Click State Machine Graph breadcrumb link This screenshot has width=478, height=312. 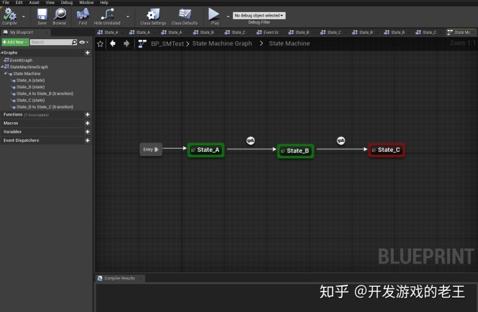[222, 44]
